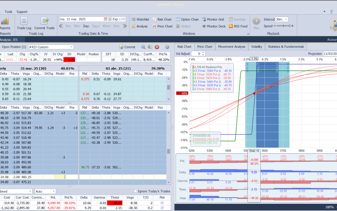Open the RSS Feed window

pyautogui.click(x=238, y=26)
